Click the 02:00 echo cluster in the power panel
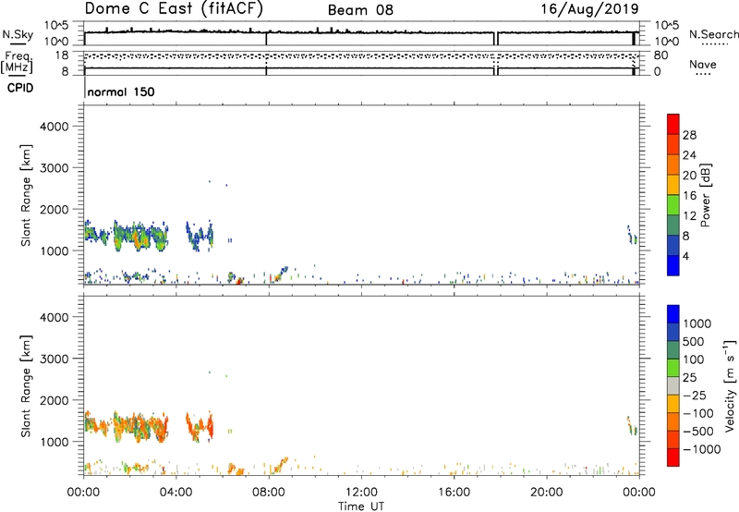Viewport: 739px width, 512px height. (x=140, y=236)
